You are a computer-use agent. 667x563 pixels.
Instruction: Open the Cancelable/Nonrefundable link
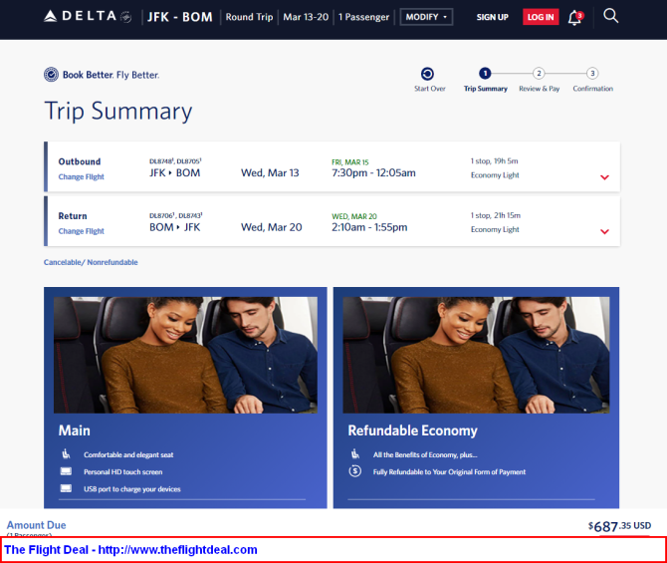point(91,262)
